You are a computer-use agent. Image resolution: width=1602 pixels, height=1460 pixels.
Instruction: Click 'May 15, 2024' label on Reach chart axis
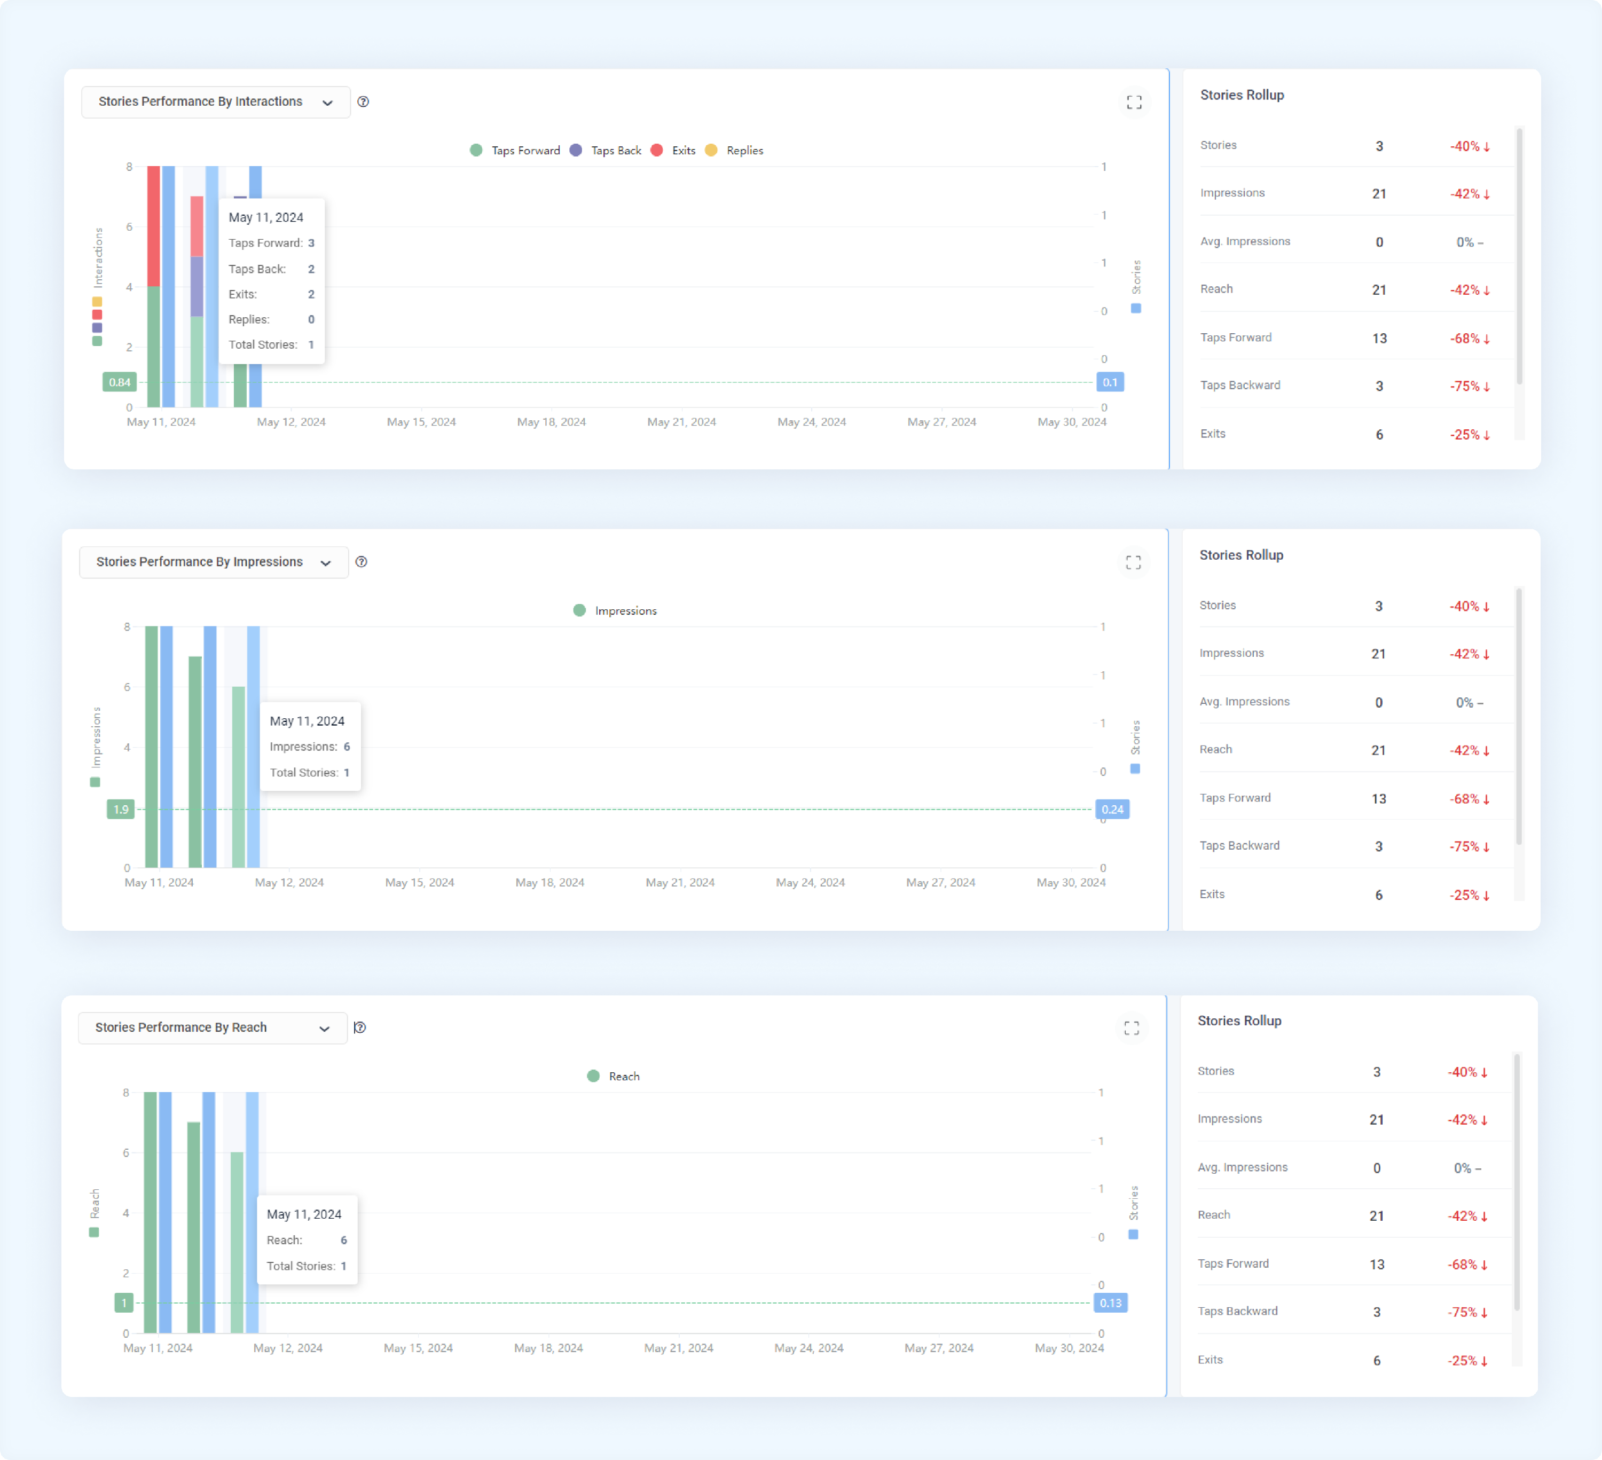[418, 1348]
